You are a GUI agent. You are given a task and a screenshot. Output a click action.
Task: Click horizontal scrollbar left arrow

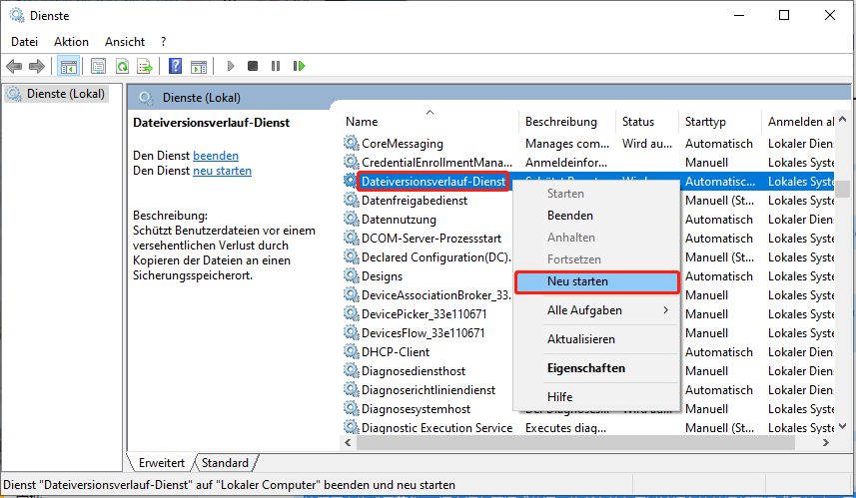tap(349, 442)
